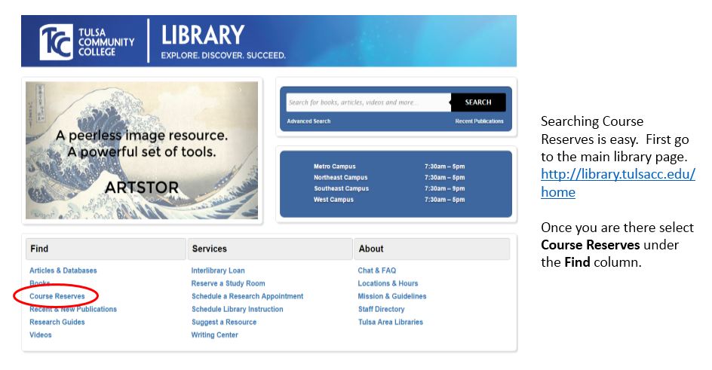Open the Interlibrary Loan link
712x370 pixels.
(218, 271)
